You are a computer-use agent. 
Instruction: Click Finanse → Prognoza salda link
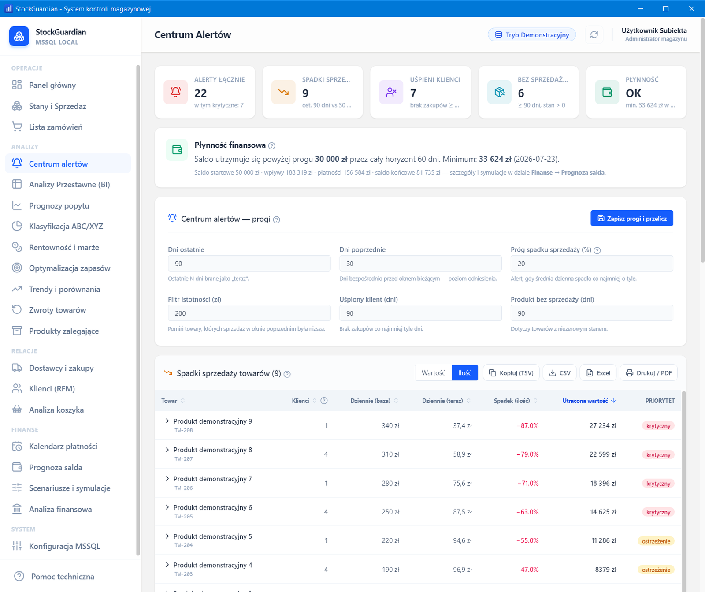[568, 172]
